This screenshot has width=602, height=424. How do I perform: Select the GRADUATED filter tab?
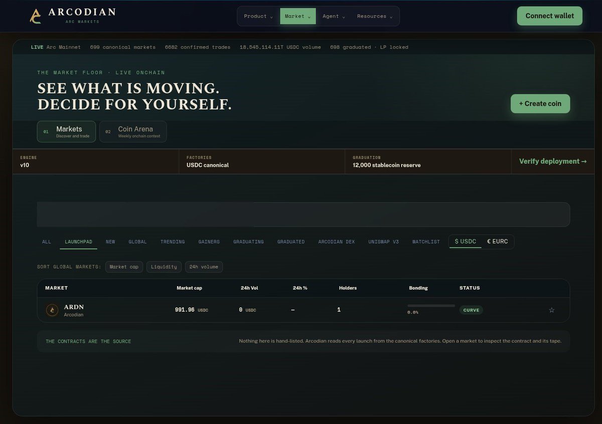point(291,242)
